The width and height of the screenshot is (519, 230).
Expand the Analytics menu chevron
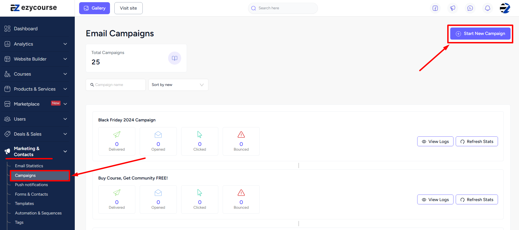point(65,44)
